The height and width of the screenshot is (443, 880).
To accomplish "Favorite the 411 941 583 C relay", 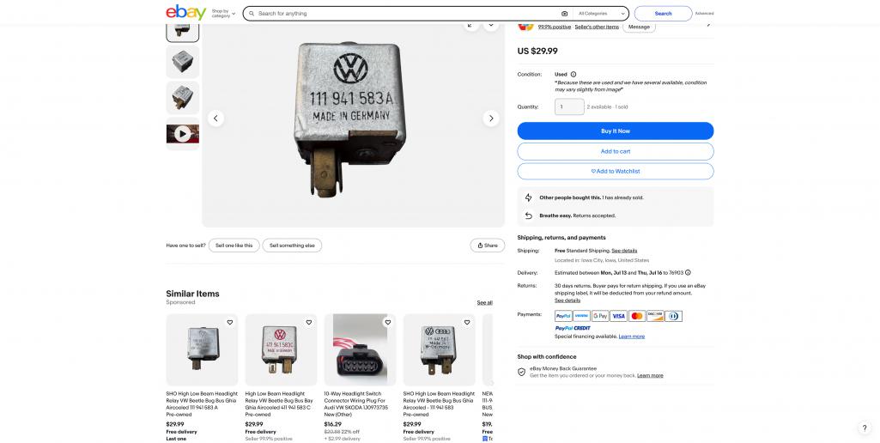I will (309, 322).
